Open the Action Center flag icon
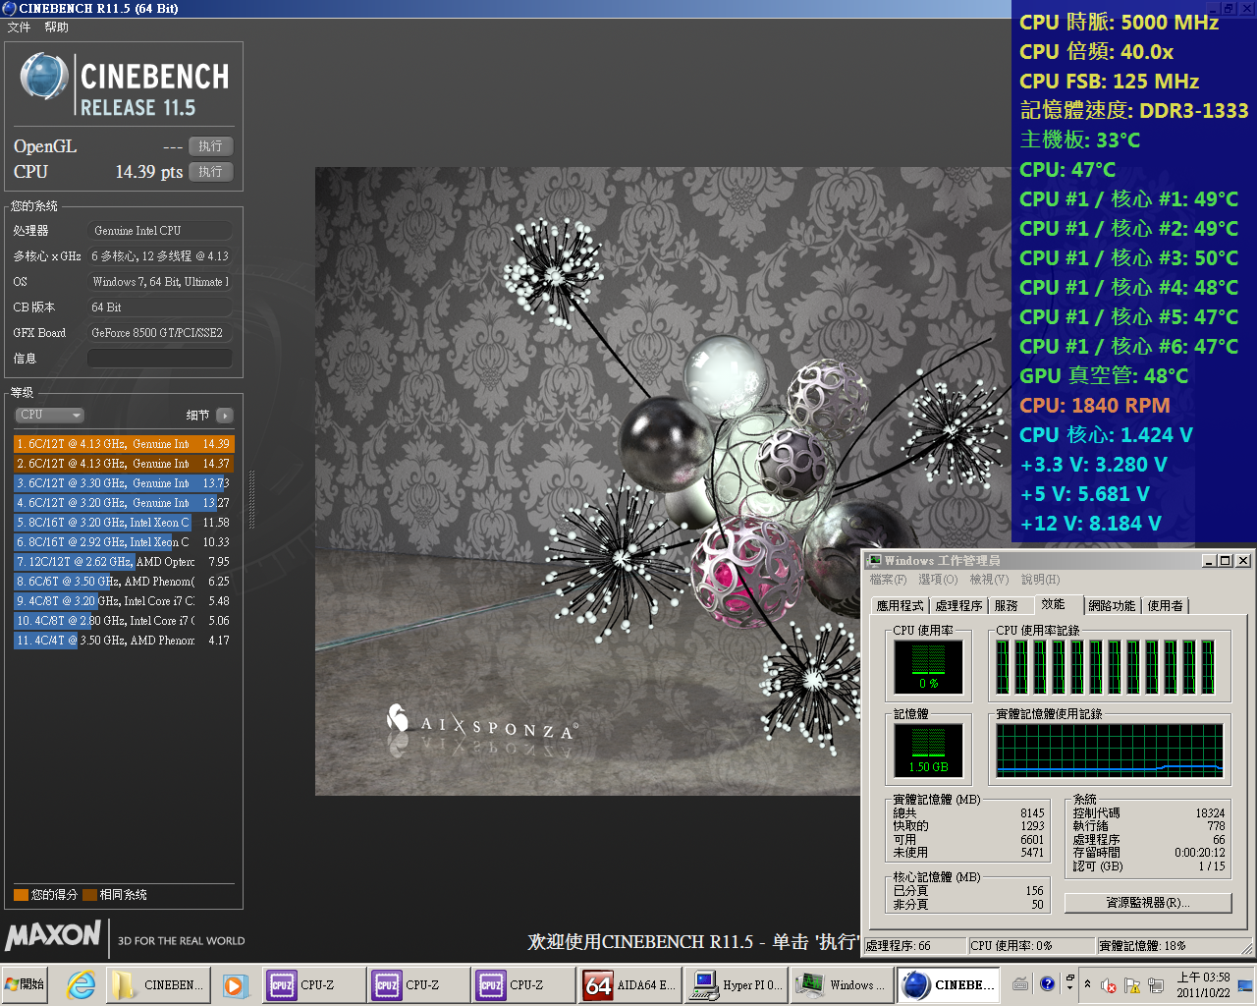This screenshot has height=1006, width=1257. (1131, 985)
